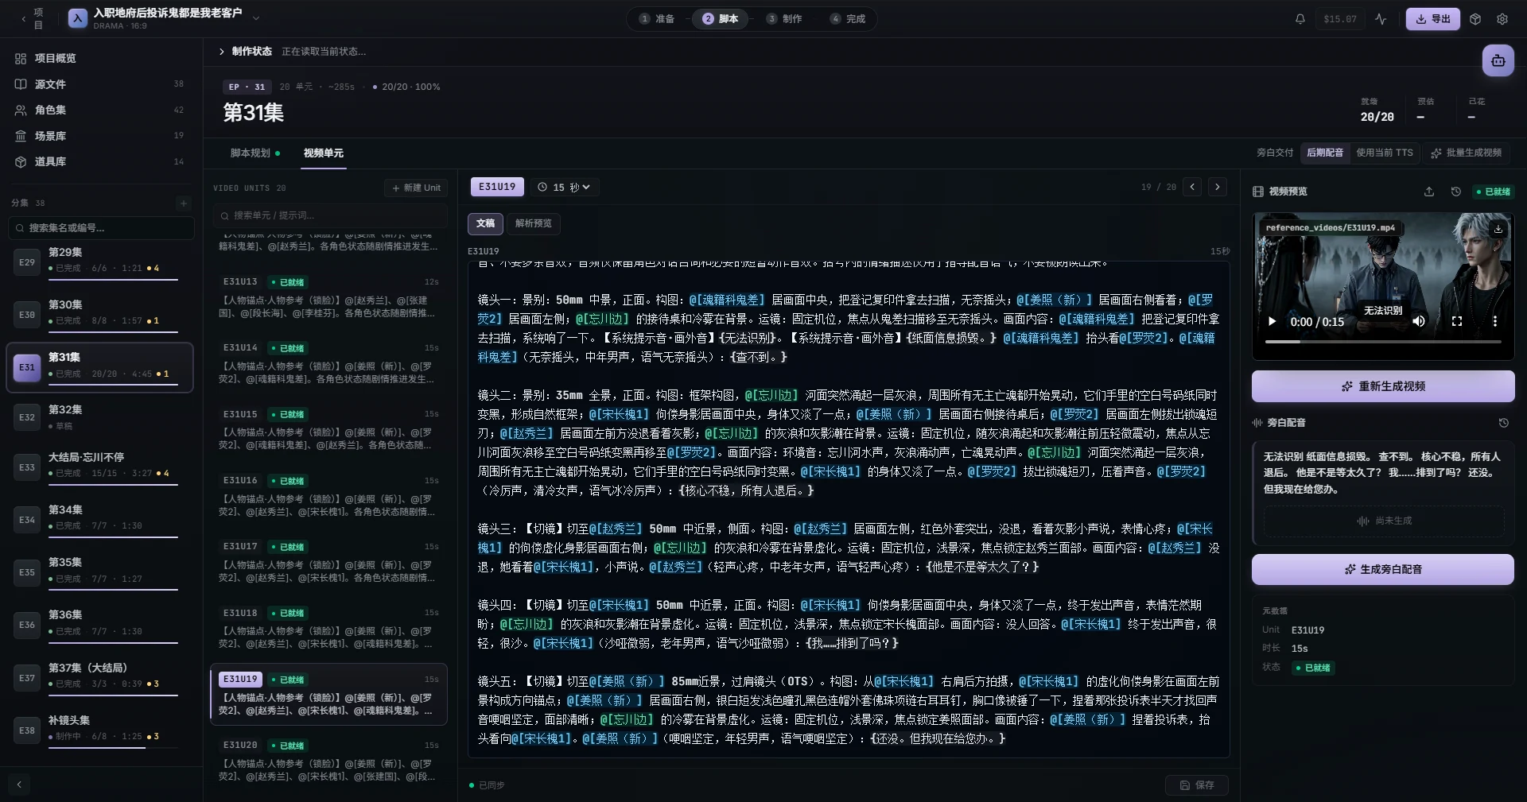Open the notifications bell
The height and width of the screenshot is (802, 1527).
click(x=1300, y=19)
